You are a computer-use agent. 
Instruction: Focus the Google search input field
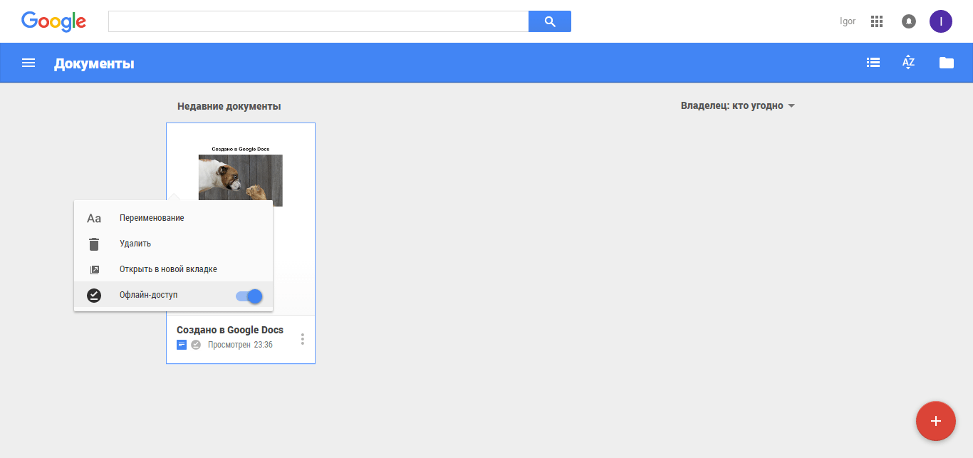click(318, 21)
